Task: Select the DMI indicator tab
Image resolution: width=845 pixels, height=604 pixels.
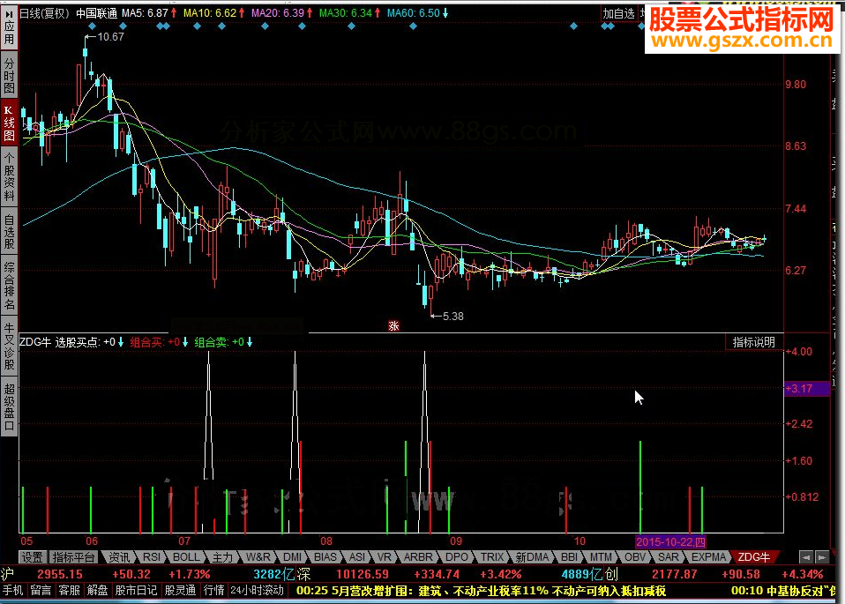Action: [293, 557]
